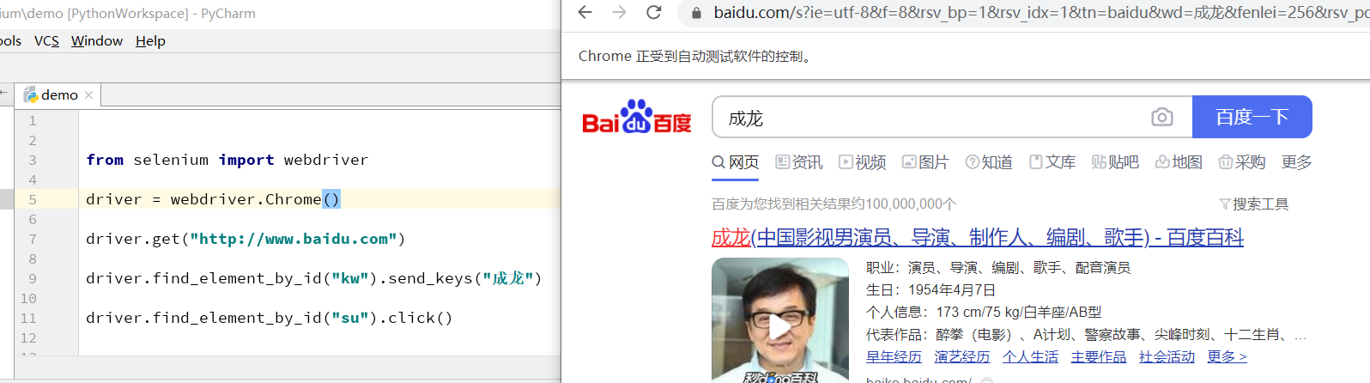This screenshot has height=383, width=1370.
Task: Open the VCS menu in PyCharm
Action: pyautogui.click(x=46, y=40)
